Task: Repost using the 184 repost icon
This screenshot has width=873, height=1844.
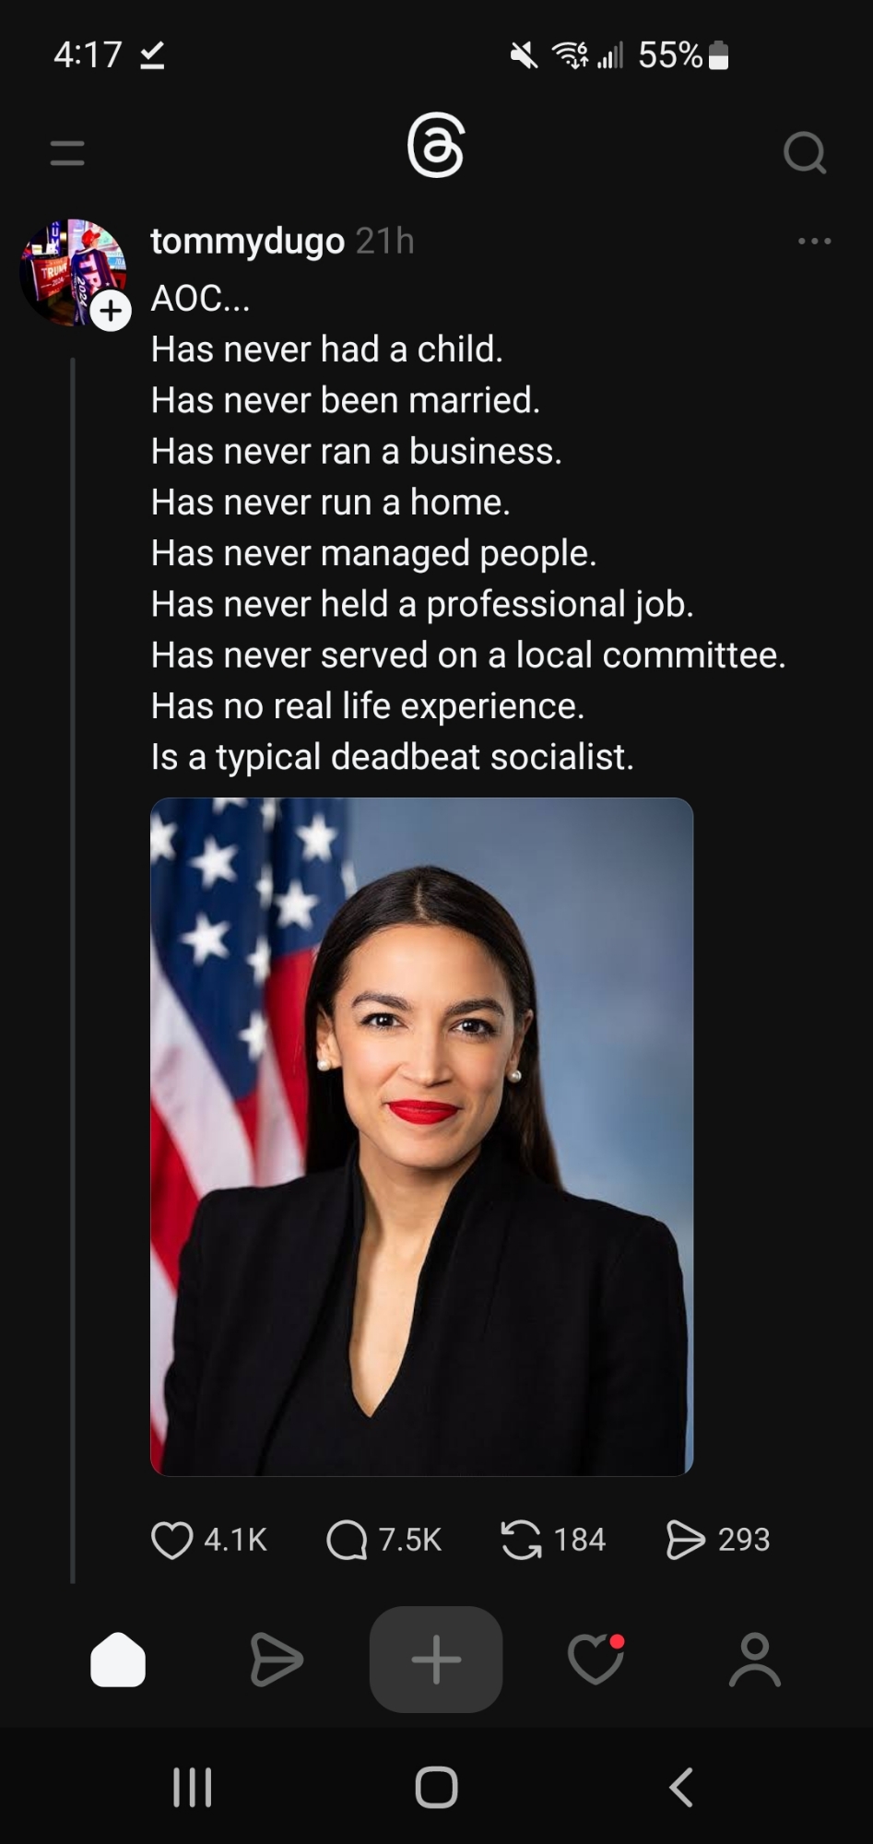Action: coord(521,1539)
